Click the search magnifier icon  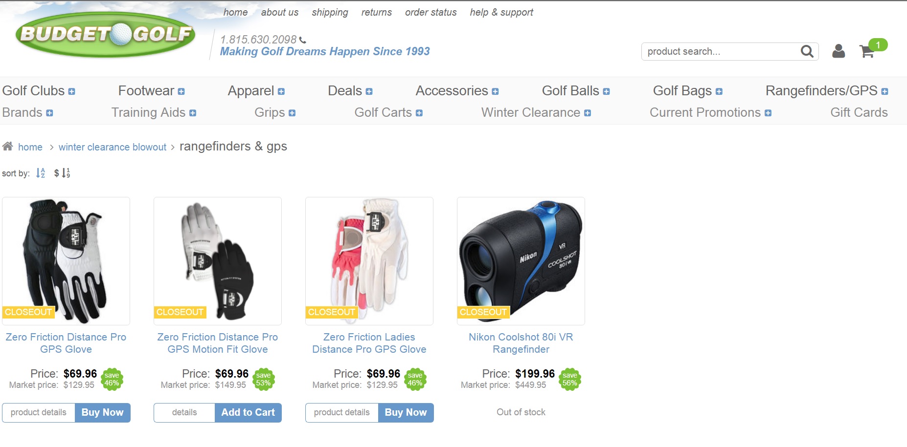tap(807, 51)
